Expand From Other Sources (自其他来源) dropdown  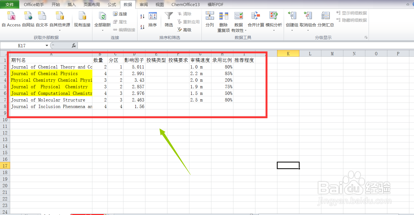[60, 30]
